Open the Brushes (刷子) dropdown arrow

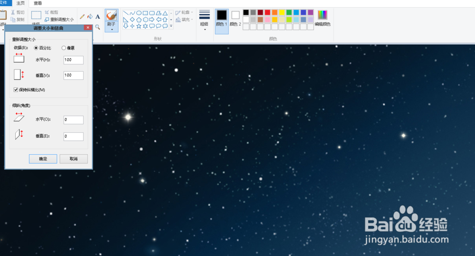(112, 30)
